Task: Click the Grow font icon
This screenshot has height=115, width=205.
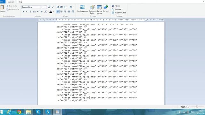Action: pos(49,7)
